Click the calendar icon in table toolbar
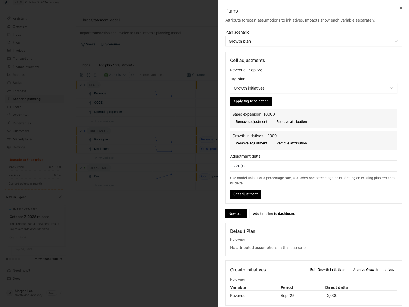409x307 pixels. [81, 75]
